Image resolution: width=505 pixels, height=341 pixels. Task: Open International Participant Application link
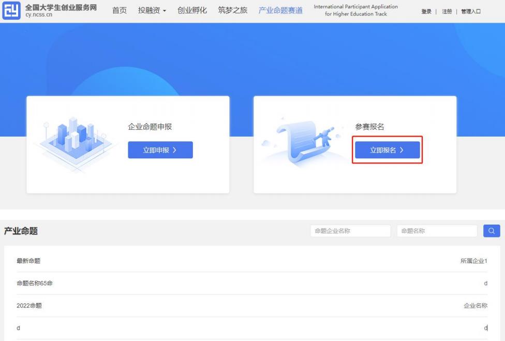click(x=355, y=10)
